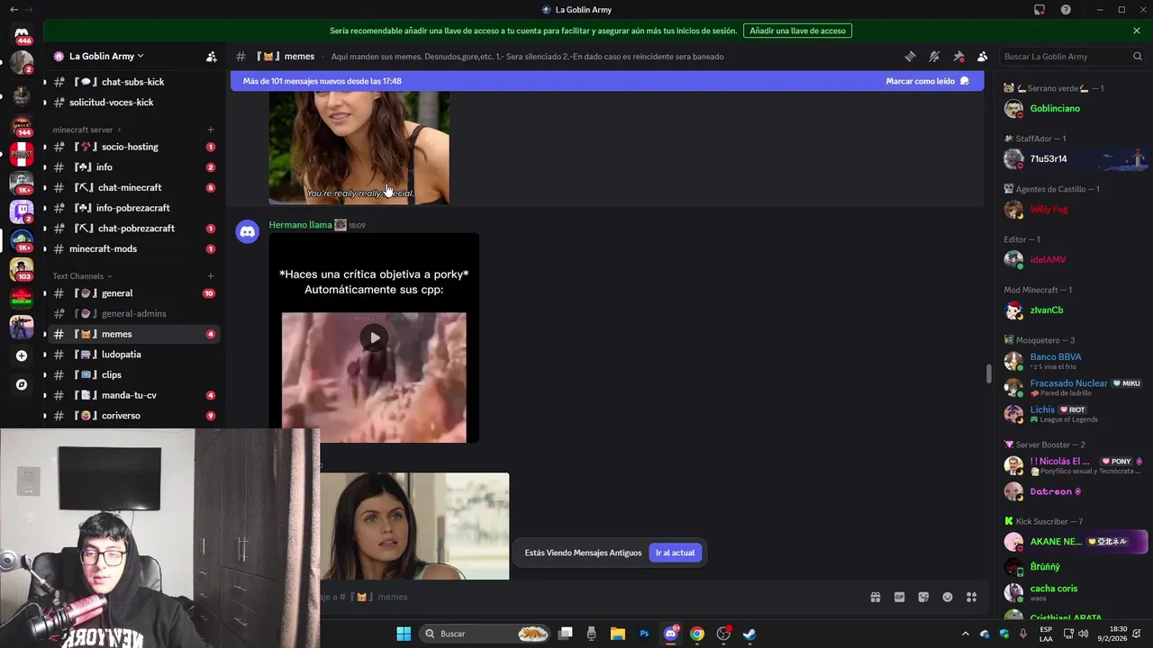Open the chat-subs-kick channel

[132, 82]
